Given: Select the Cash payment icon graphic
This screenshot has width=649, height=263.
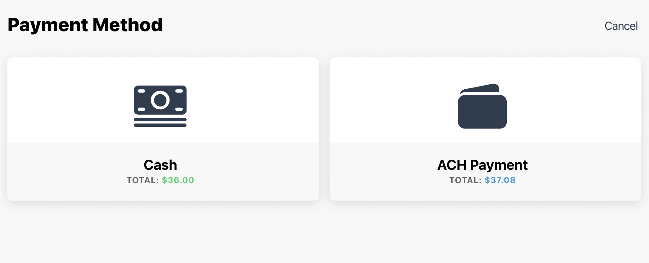Looking at the screenshot, I should [160, 106].
